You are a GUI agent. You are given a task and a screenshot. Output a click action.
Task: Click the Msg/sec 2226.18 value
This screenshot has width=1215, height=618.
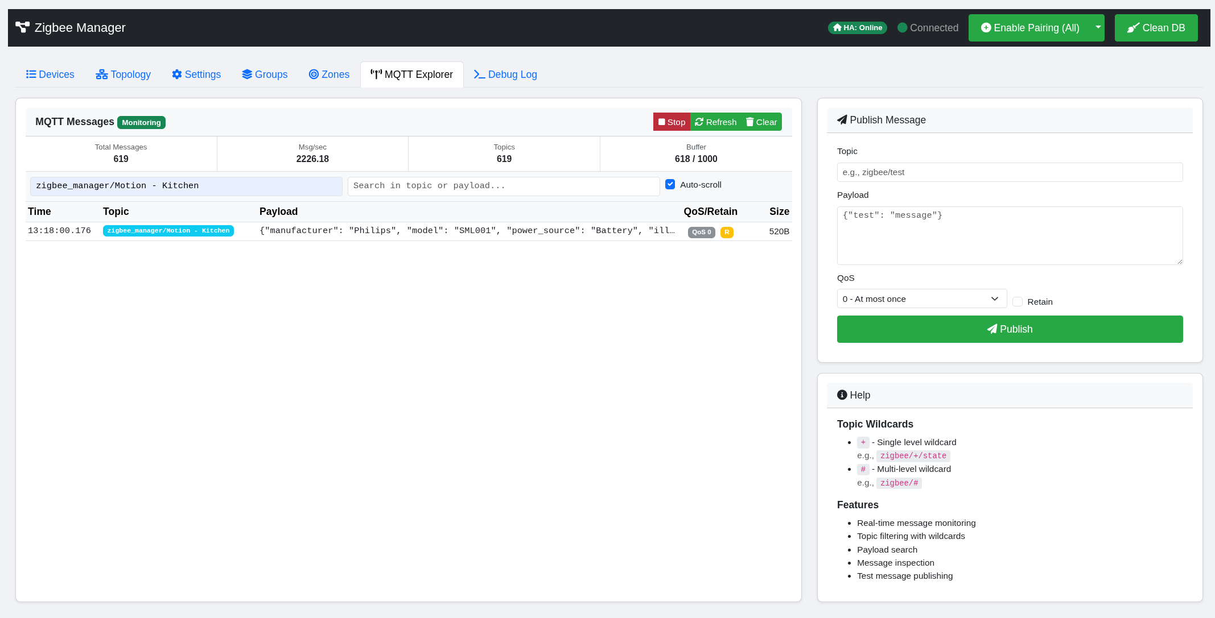[312, 159]
